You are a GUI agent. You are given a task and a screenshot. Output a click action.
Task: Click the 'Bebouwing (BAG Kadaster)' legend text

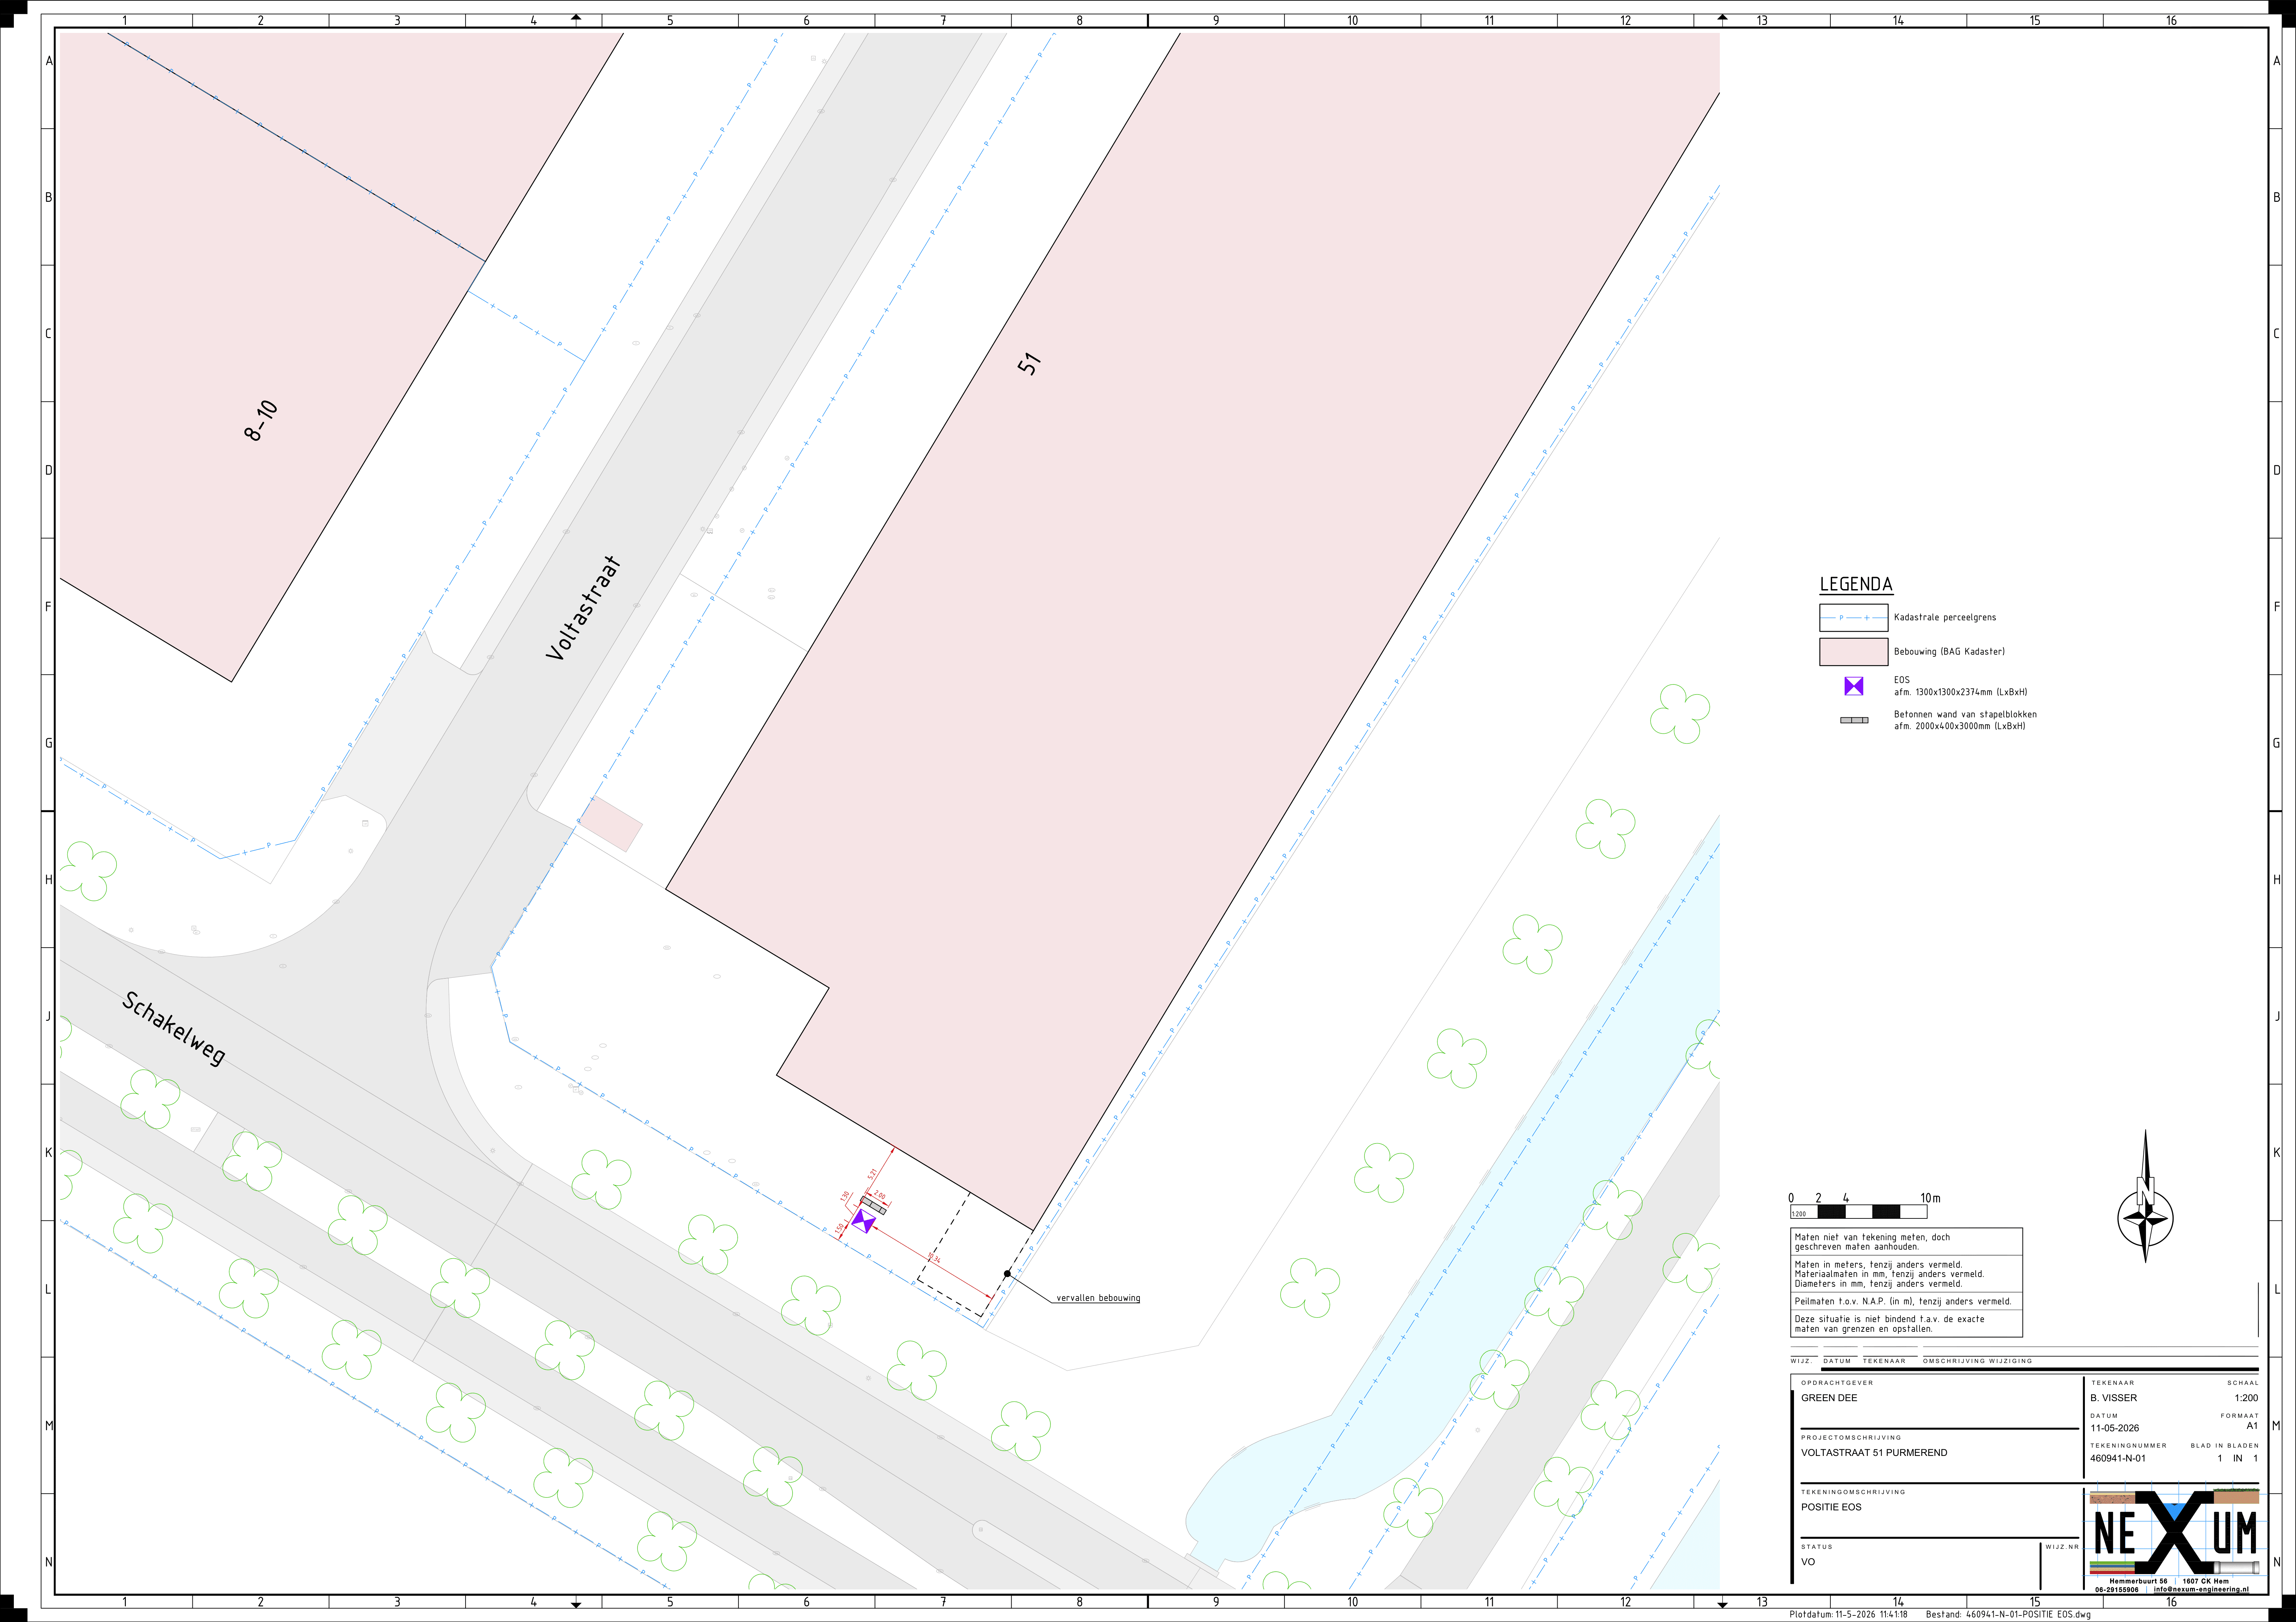click(x=1949, y=652)
